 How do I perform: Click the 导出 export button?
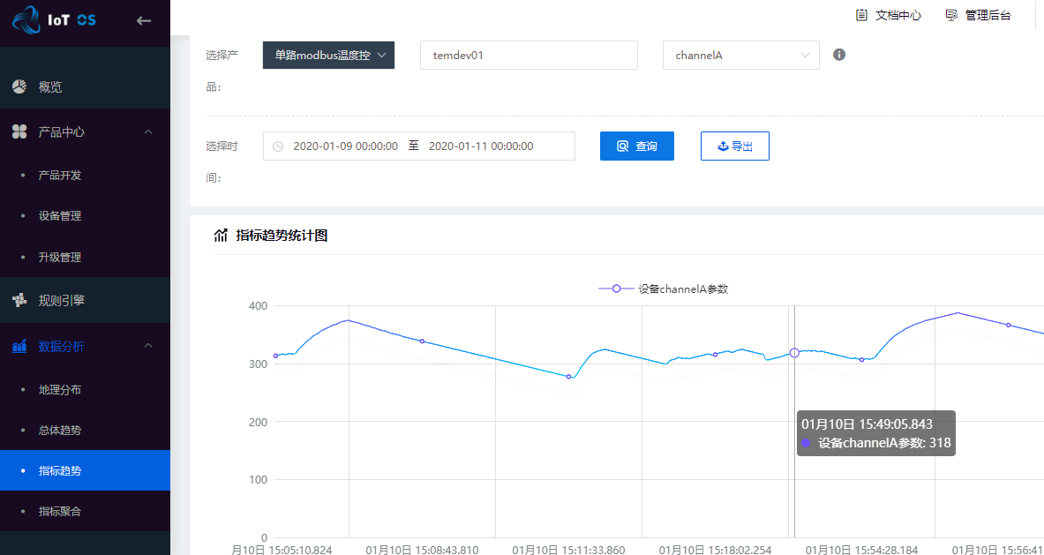[x=734, y=146]
